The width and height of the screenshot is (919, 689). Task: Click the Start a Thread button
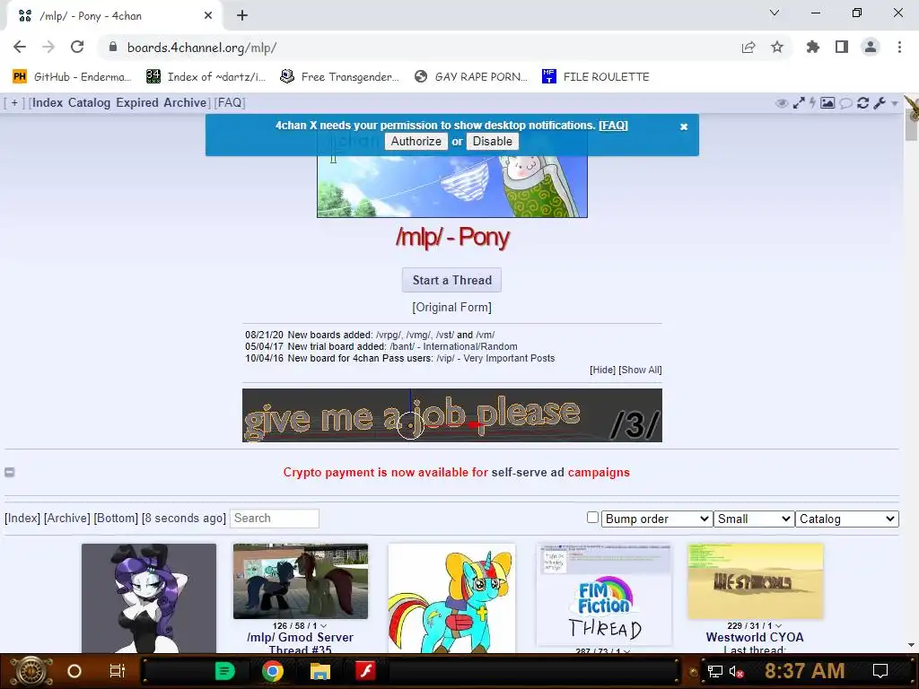click(452, 280)
